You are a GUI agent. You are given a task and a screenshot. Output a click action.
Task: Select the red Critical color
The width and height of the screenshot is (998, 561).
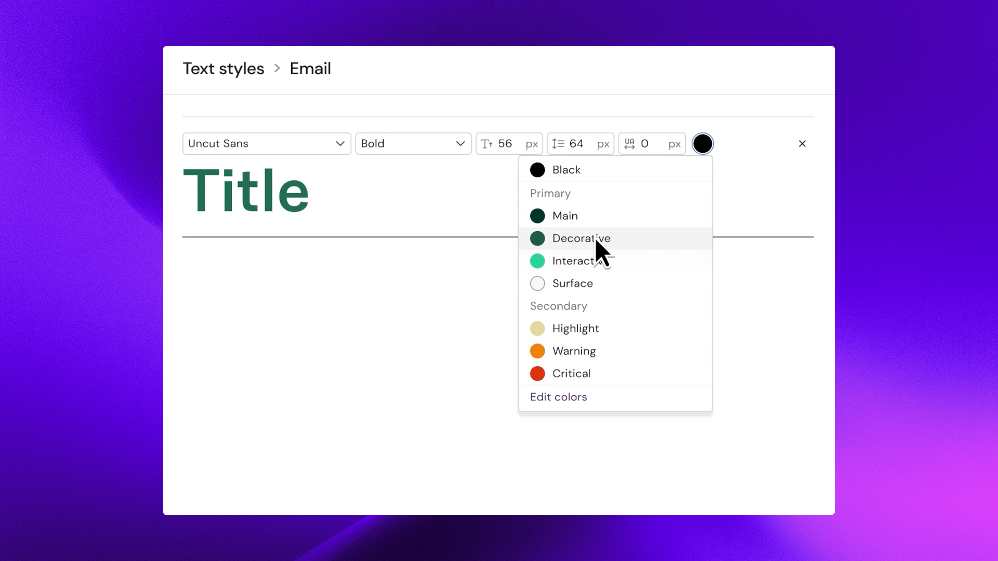click(571, 373)
